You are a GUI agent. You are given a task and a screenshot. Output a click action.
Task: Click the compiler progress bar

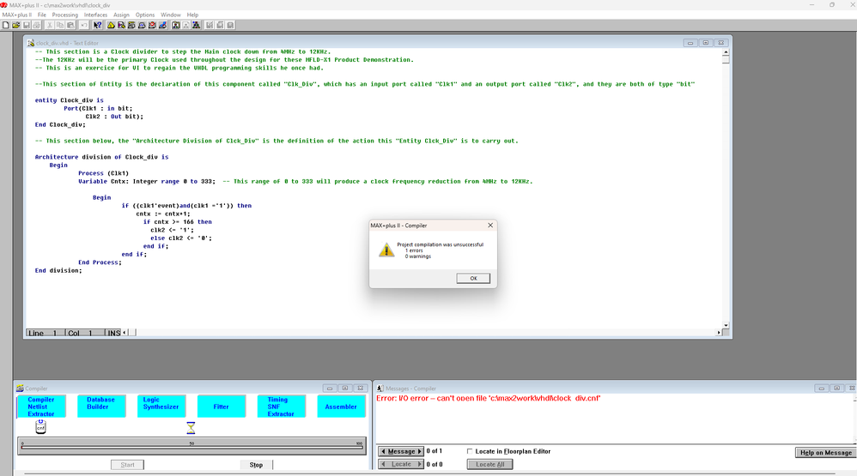tap(191, 444)
